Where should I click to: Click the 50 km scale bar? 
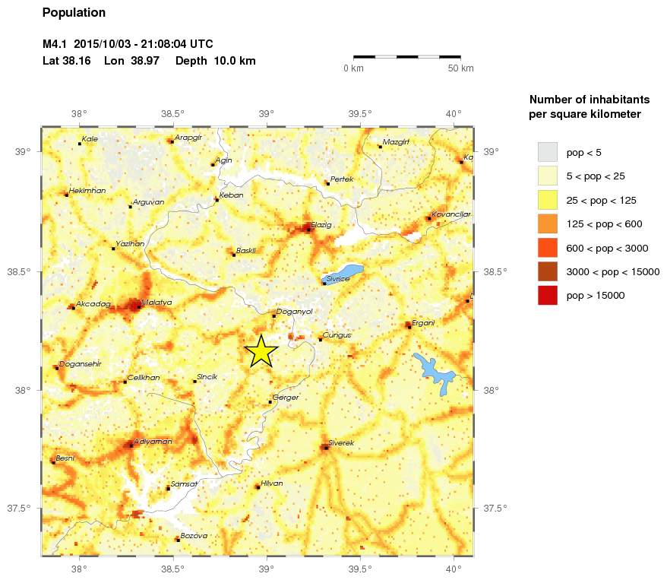[x=407, y=56]
